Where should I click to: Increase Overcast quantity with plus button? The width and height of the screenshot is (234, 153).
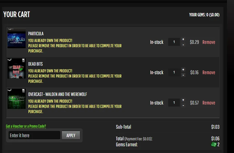tap(183, 100)
